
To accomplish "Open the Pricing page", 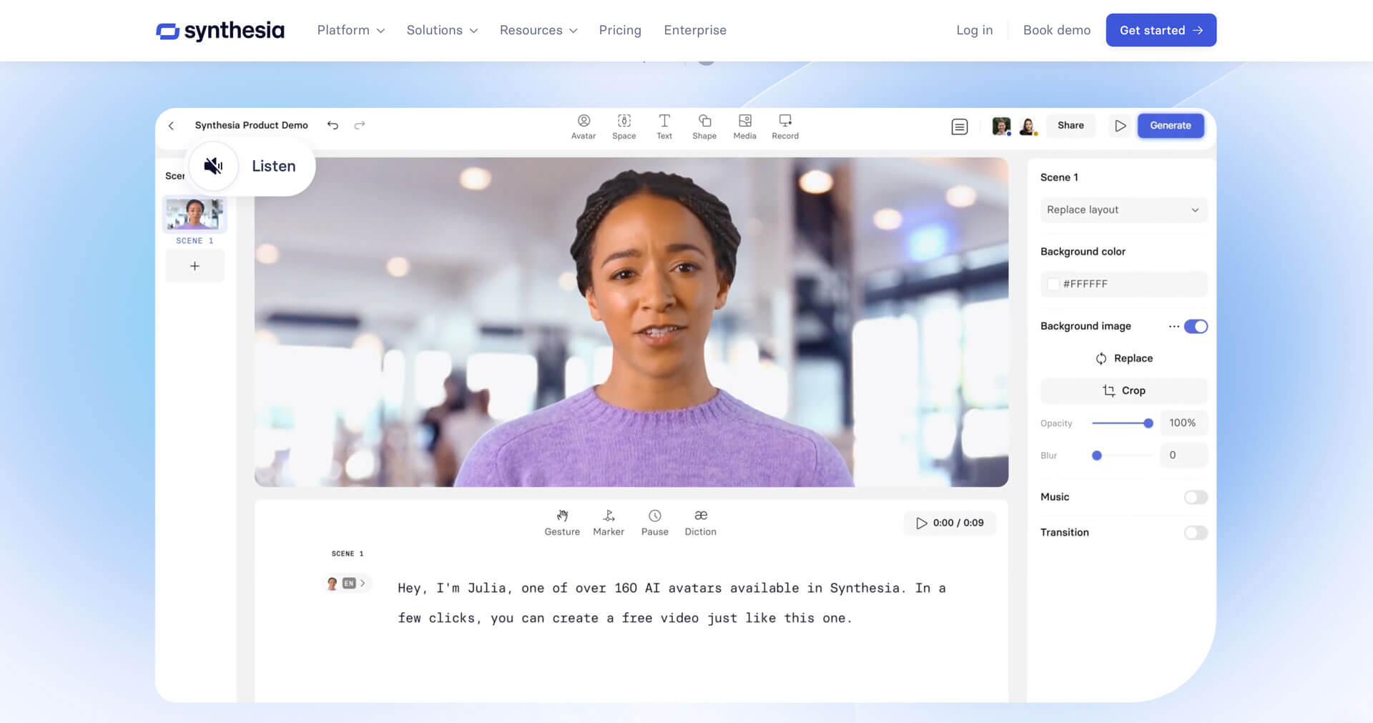I will tap(620, 30).
